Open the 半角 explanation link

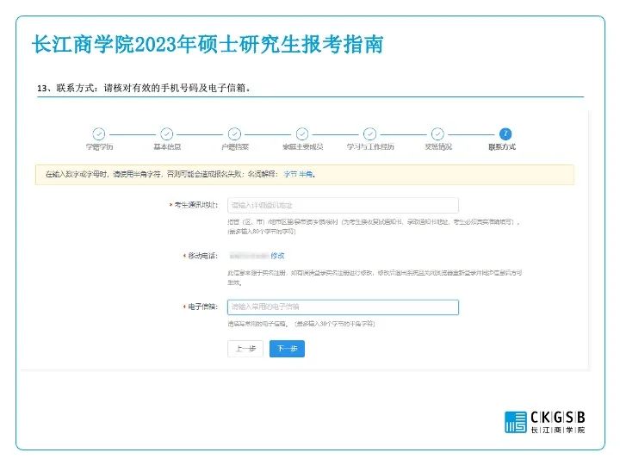[306, 174]
